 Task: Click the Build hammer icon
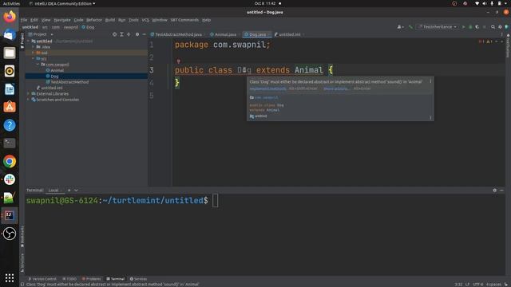click(410, 26)
